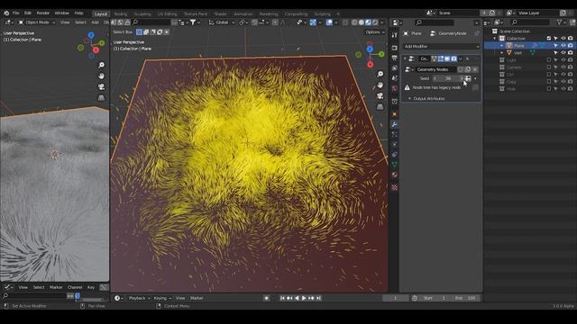Click the play animation button
The image size is (577, 324).
point(304,298)
